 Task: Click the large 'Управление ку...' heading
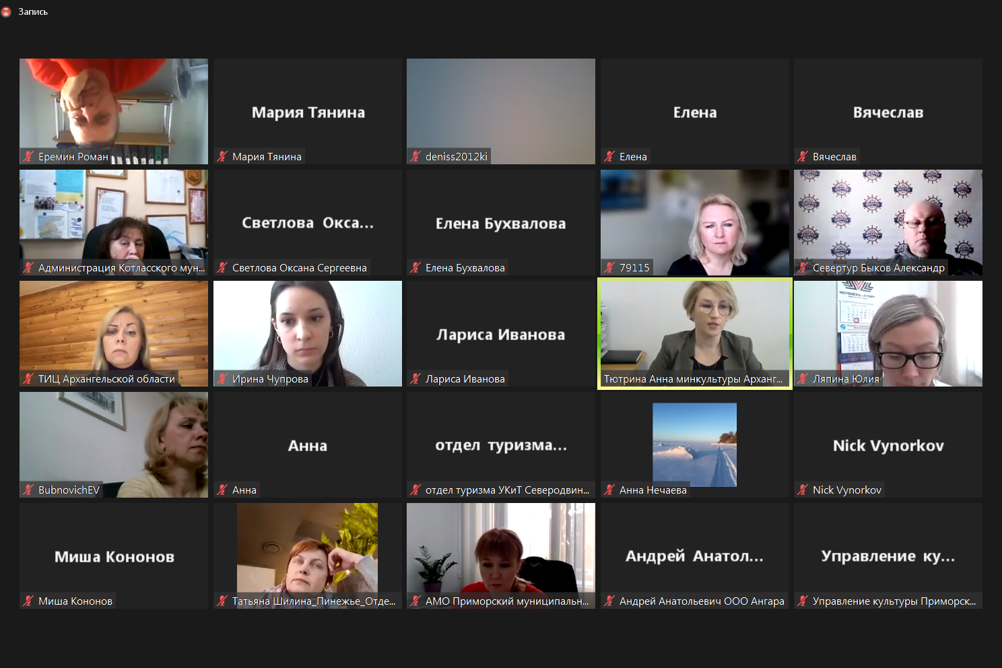pyautogui.click(x=888, y=556)
